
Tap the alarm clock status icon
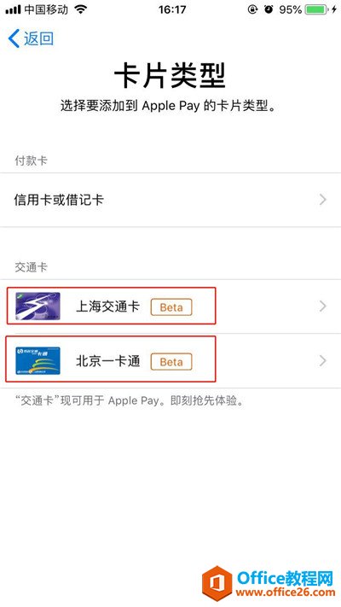click(x=269, y=9)
